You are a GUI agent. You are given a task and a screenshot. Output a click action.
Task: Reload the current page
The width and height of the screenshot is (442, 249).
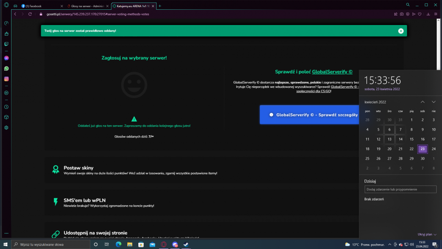pyautogui.click(x=30, y=14)
